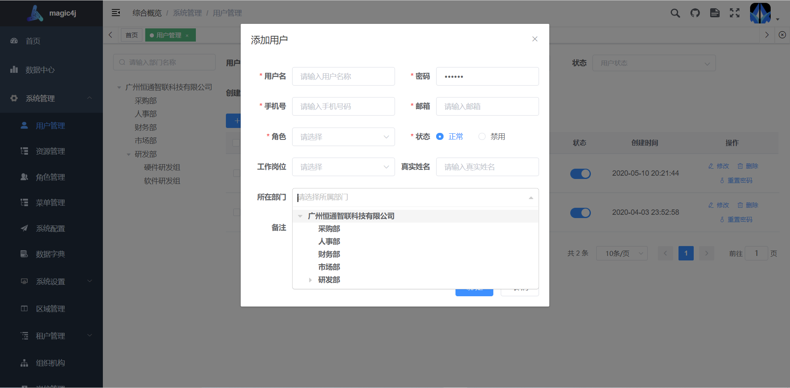
Task: Toggle status switch for 2020-05-10 row
Action: click(x=581, y=174)
